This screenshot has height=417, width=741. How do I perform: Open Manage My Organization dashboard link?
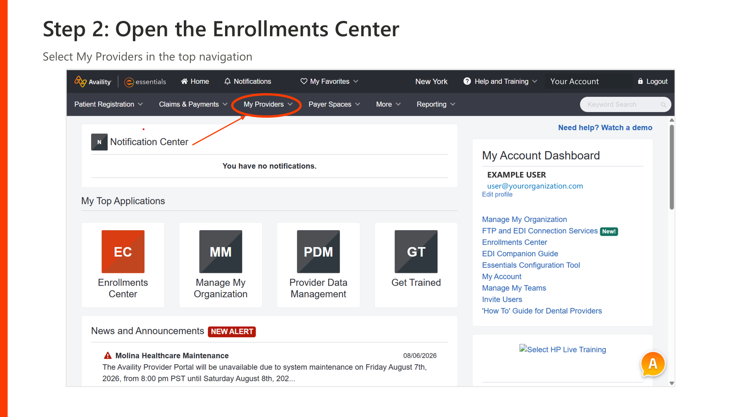[525, 219]
